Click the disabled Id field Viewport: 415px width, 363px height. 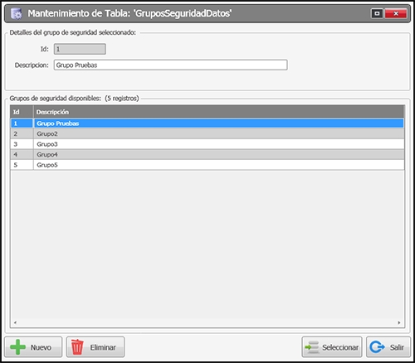pyautogui.click(x=80, y=49)
